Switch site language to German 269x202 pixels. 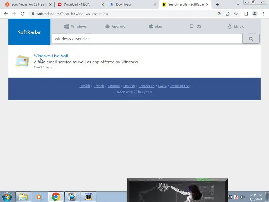click(x=113, y=86)
